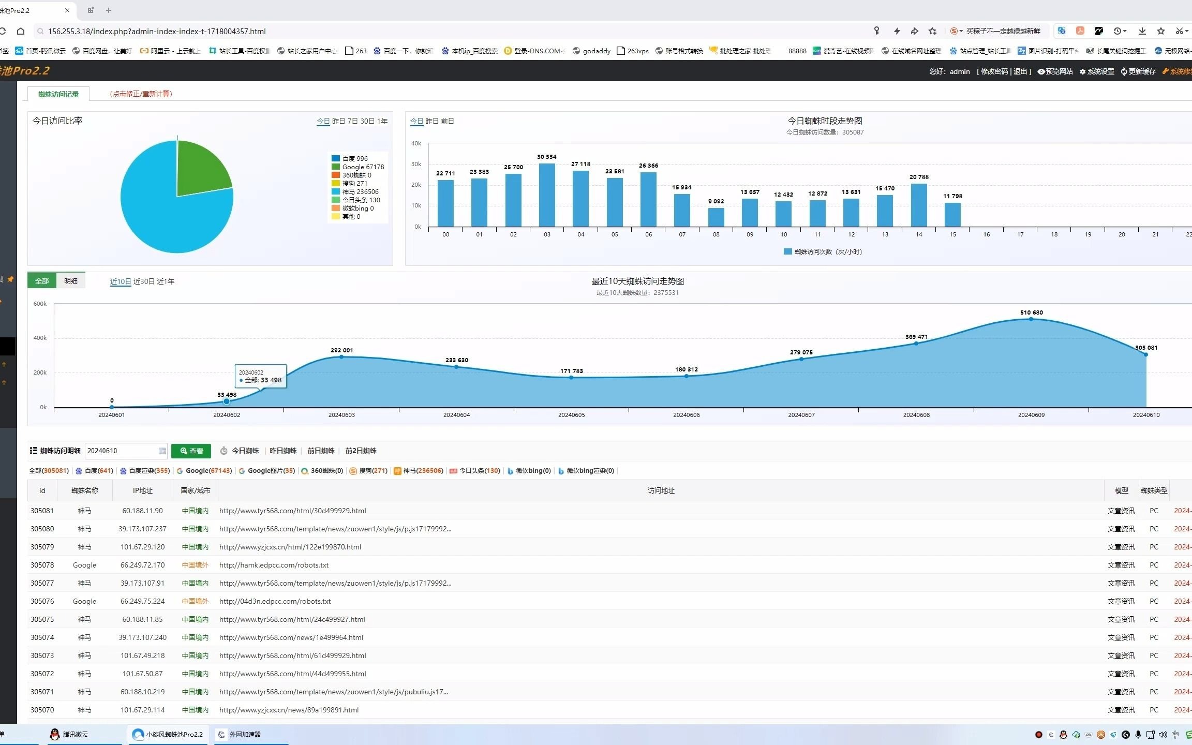
Task: Filter by Google(67143) spider
Action: click(x=204, y=471)
